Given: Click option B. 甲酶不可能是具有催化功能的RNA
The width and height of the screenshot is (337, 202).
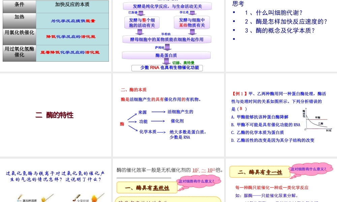Looking at the screenshot, I should (266, 125).
